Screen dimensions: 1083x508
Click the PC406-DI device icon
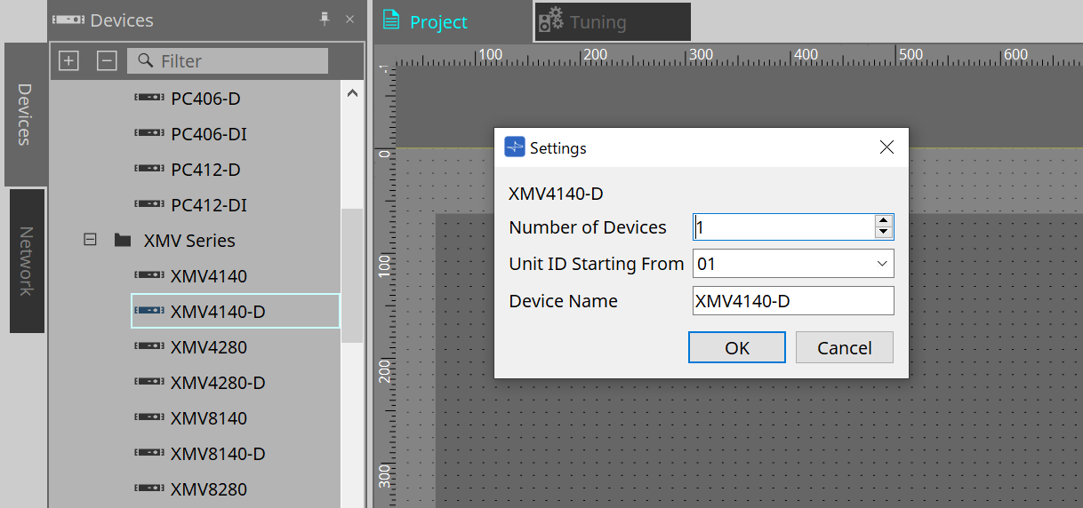pos(150,134)
